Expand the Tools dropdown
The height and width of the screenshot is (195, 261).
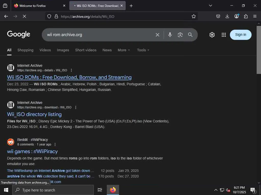(143, 50)
